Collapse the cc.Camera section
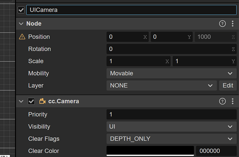Viewport: 239px width, 157px height. click(21, 101)
